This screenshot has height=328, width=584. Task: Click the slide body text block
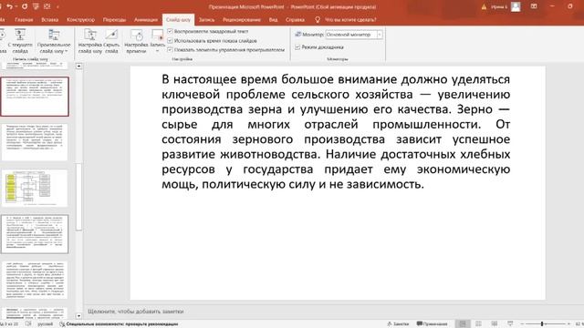[x=336, y=131]
